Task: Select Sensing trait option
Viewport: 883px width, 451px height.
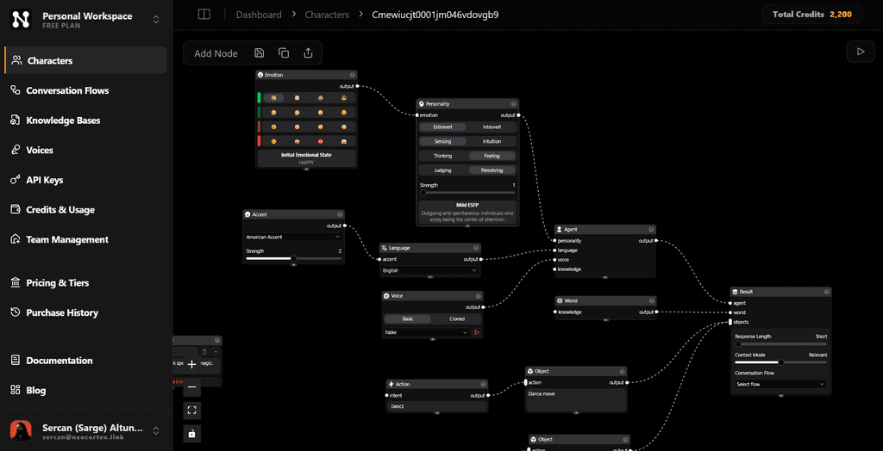Action: 442,142
